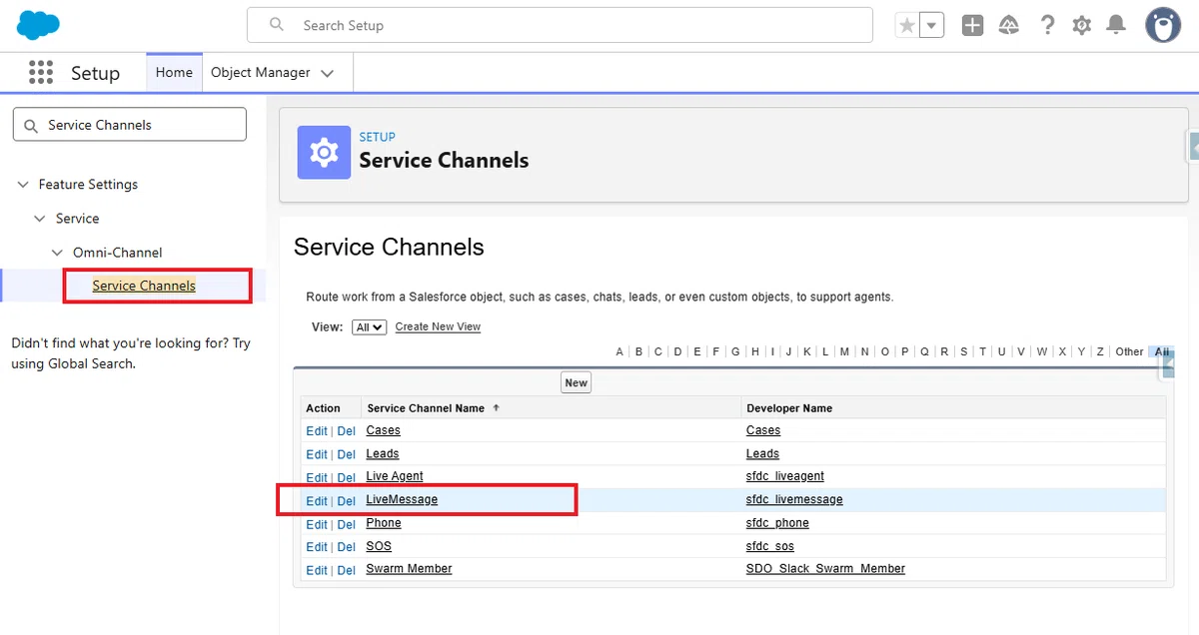Open the setup gear icon
Image resolution: width=1199 pixels, height=635 pixels.
coord(1082,26)
